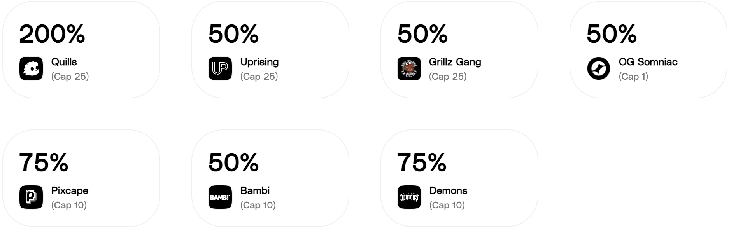Open the Uprising collection name
736x241 pixels.
259,62
